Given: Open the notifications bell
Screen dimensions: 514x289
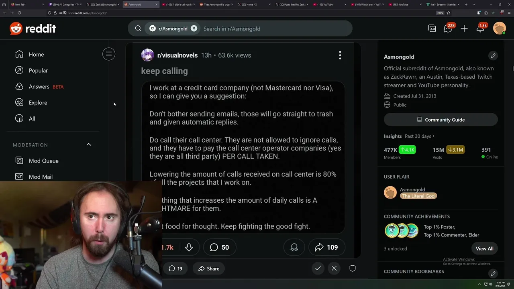Looking at the screenshot, I should (481, 28).
